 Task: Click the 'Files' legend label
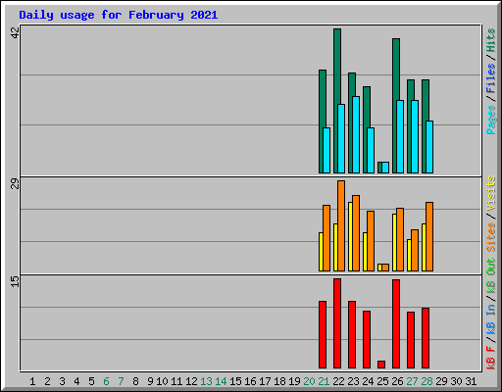tap(491, 78)
